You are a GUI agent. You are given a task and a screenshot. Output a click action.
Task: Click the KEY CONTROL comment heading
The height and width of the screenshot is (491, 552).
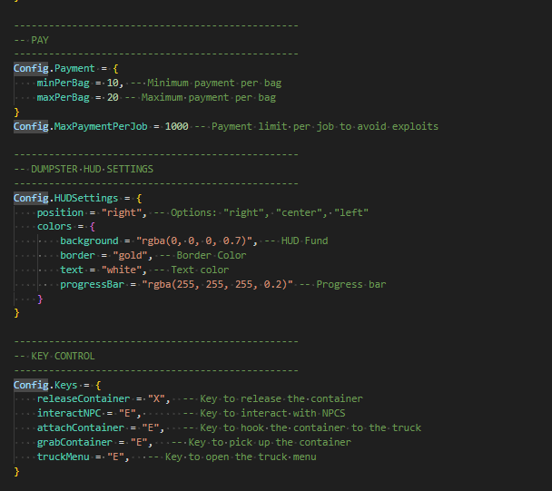62,356
